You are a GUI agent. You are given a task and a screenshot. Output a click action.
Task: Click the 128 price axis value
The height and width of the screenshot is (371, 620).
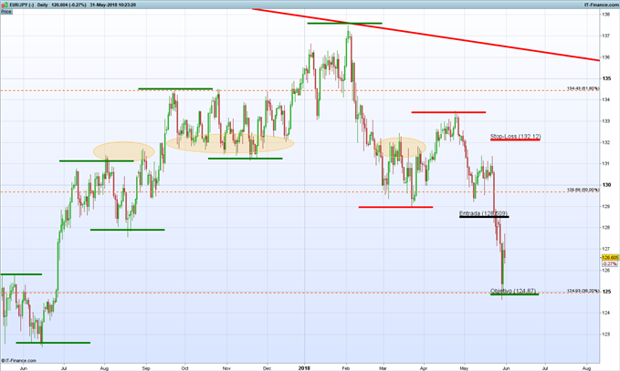(x=605, y=227)
